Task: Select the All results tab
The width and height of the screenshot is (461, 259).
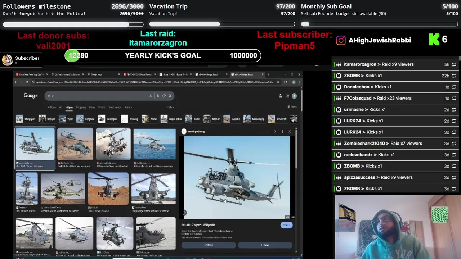Action: [61, 107]
